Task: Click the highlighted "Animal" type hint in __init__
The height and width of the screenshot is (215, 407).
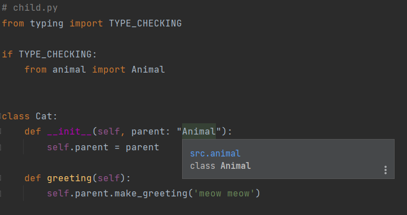Action: (199, 131)
